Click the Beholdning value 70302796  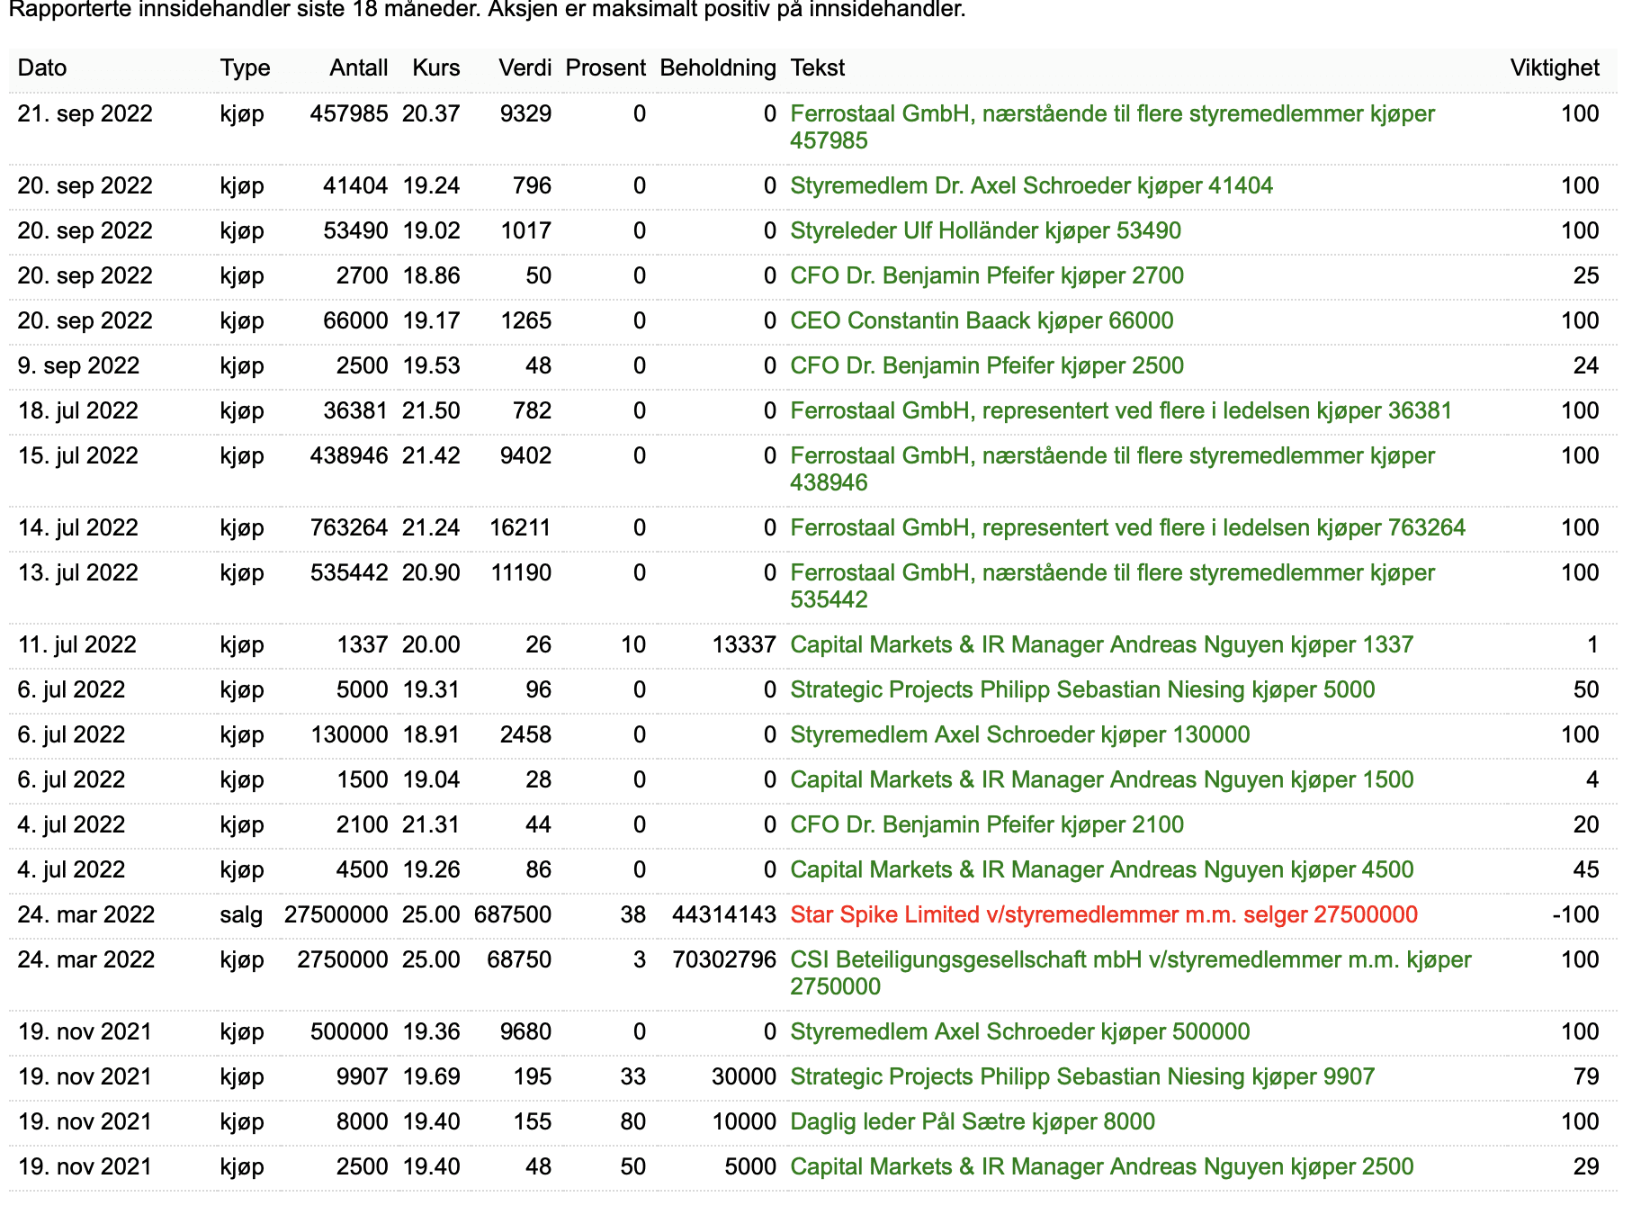click(x=724, y=960)
